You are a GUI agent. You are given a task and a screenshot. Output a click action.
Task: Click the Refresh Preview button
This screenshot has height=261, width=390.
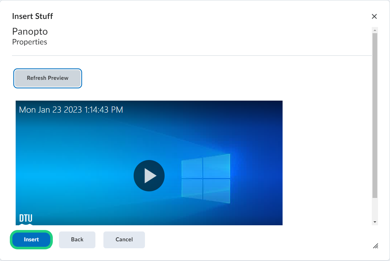(48, 78)
